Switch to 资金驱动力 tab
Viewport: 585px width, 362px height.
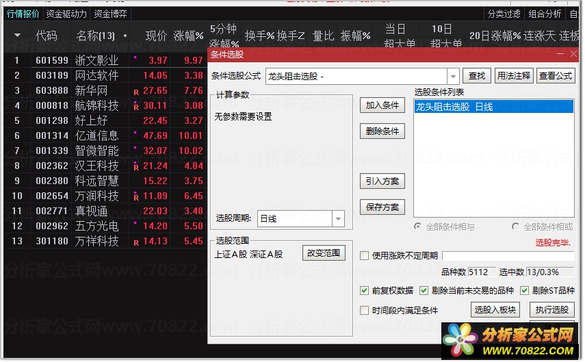click(x=66, y=14)
